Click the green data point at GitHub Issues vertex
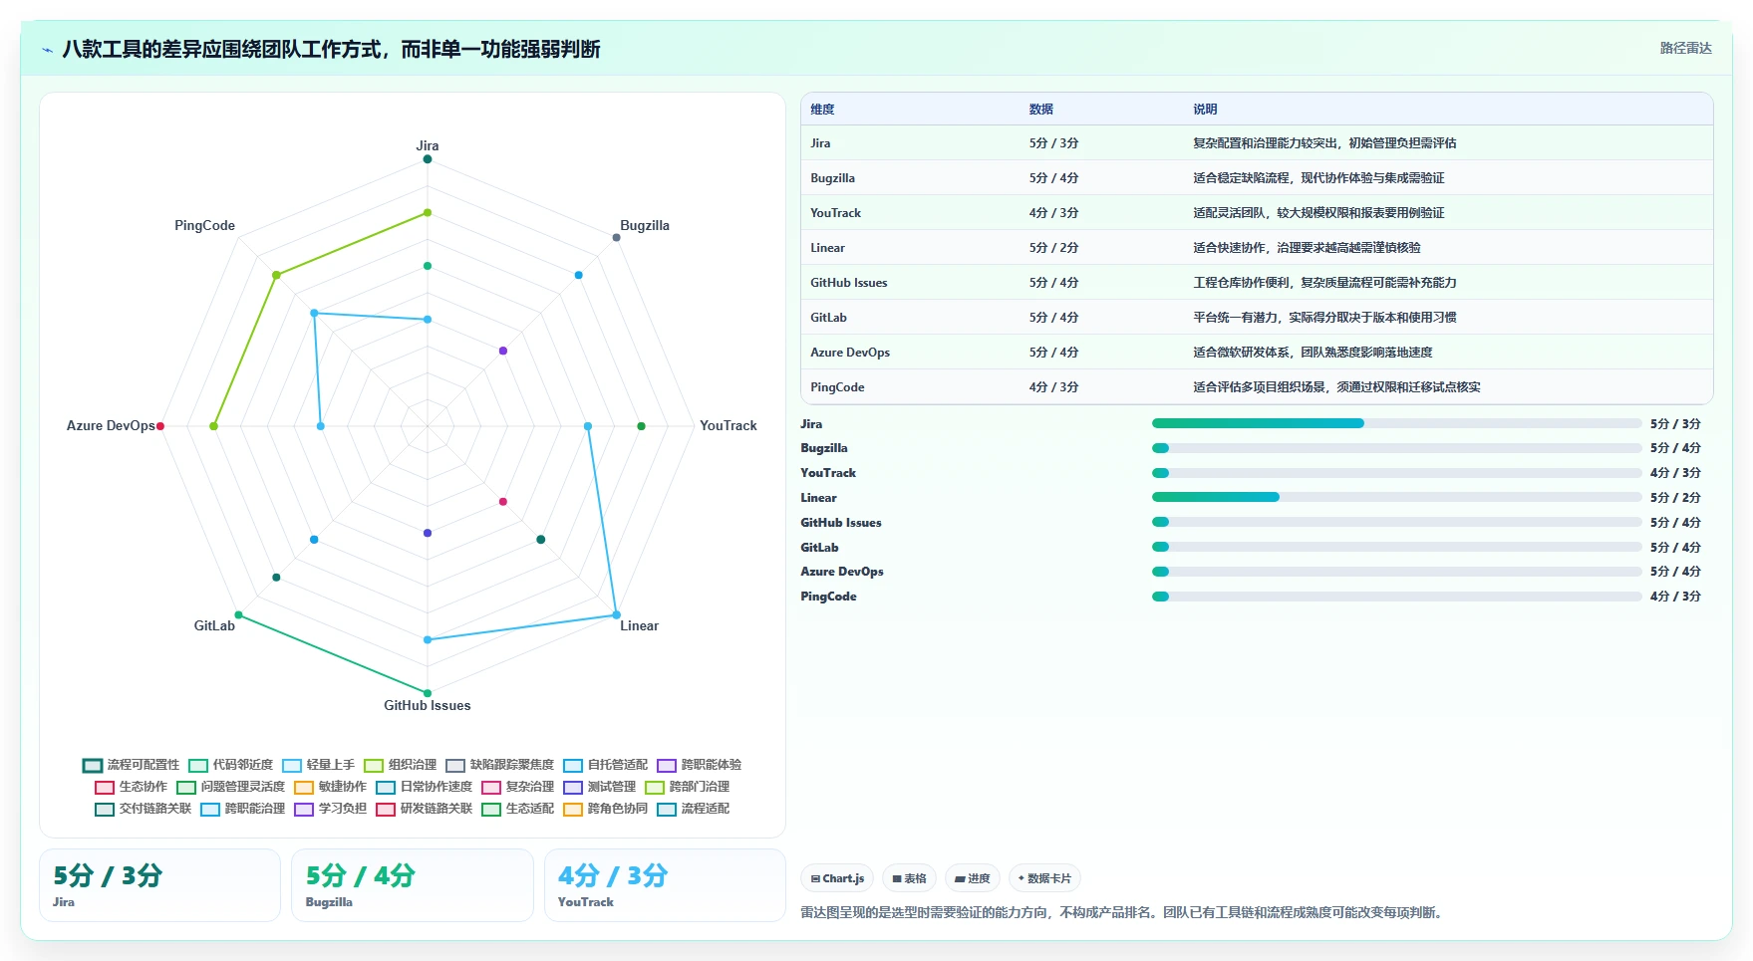 pos(428,693)
